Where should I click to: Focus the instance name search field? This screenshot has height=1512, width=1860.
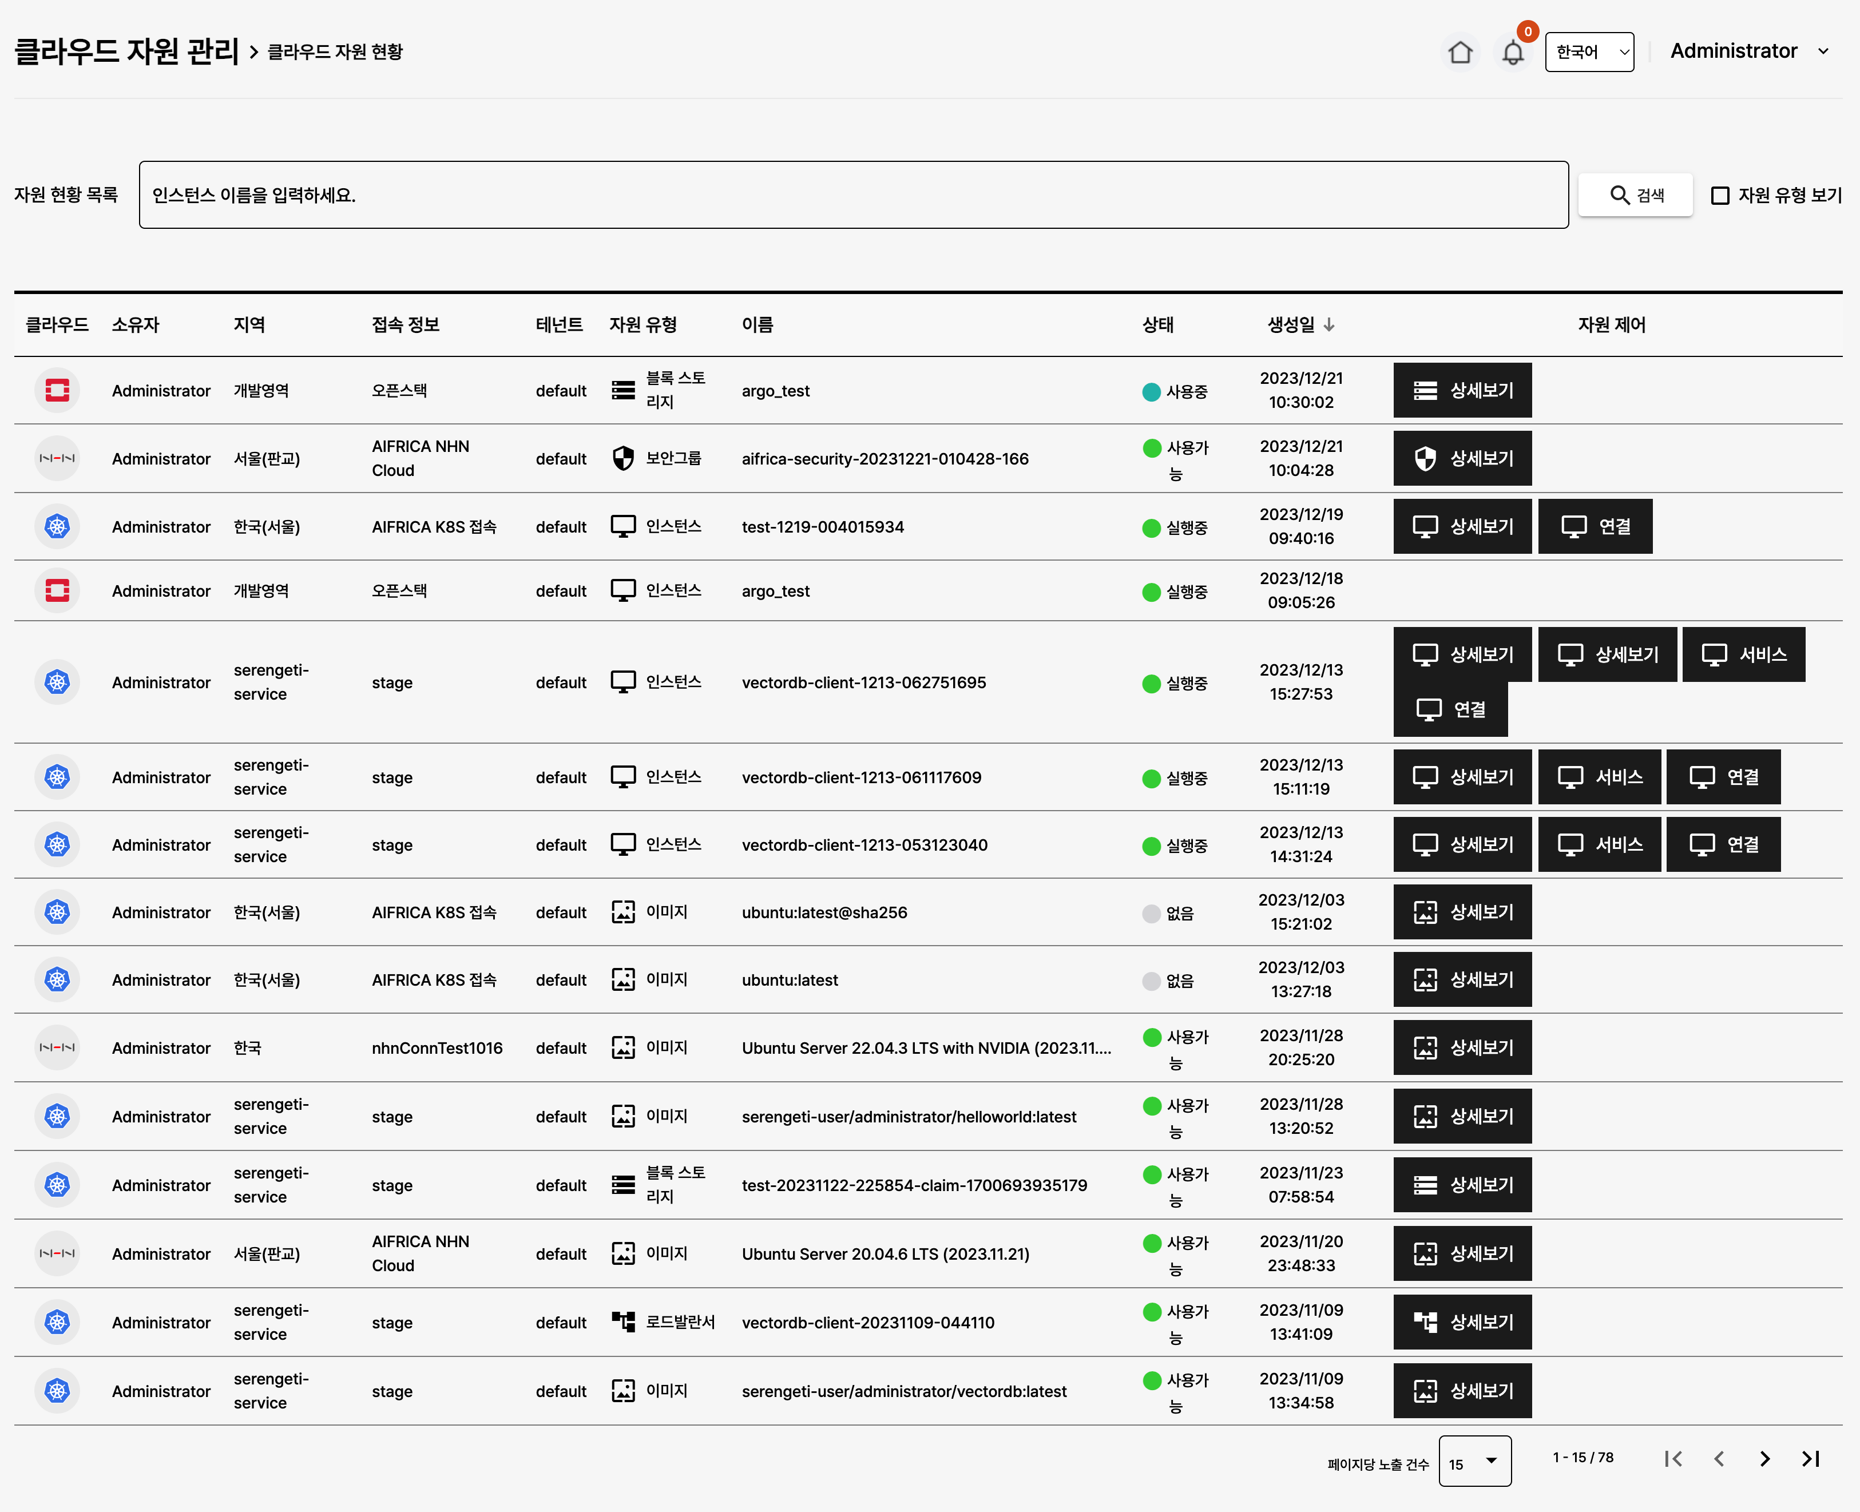pyautogui.click(x=853, y=195)
